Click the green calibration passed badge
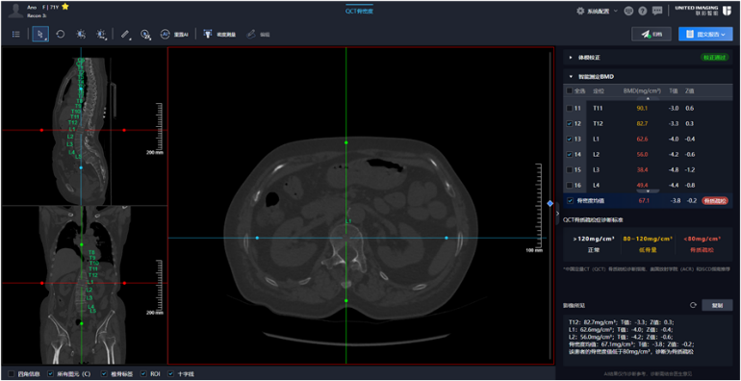The height and width of the screenshot is (381, 741). (x=714, y=57)
